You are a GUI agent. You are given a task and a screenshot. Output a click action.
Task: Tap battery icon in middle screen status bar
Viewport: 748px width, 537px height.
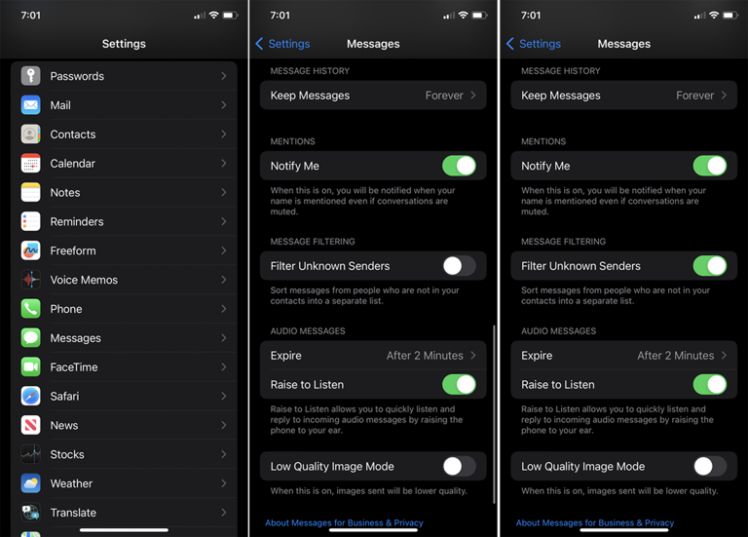click(x=479, y=16)
